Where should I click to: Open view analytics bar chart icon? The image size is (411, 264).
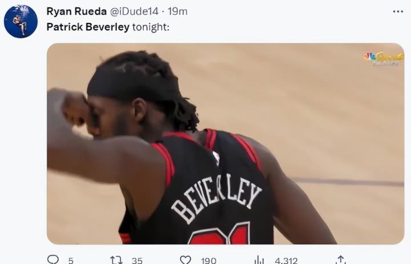259,260
